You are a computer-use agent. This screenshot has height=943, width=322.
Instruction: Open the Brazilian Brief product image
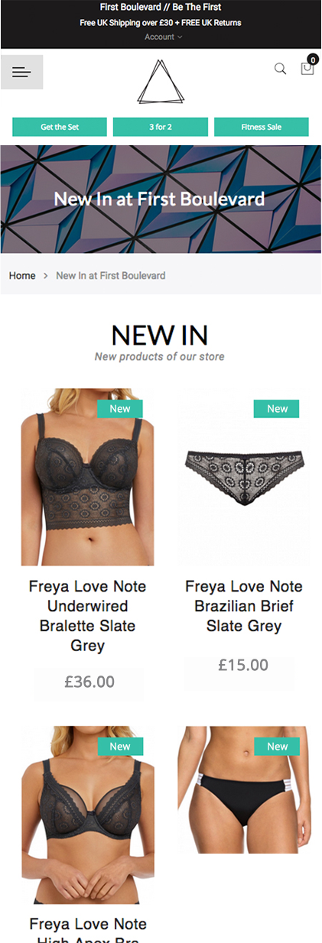point(244,478)
